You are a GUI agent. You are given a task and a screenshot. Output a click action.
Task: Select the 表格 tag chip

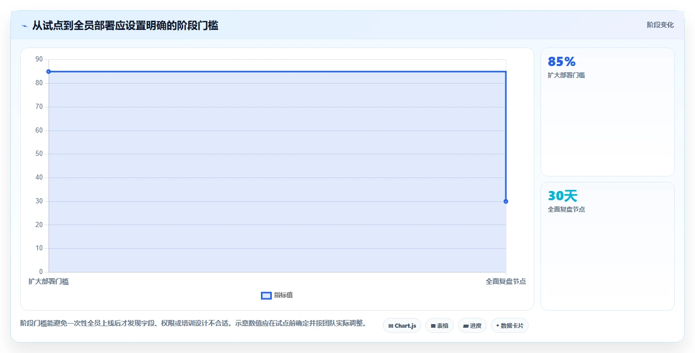click(x=439, y=326)
